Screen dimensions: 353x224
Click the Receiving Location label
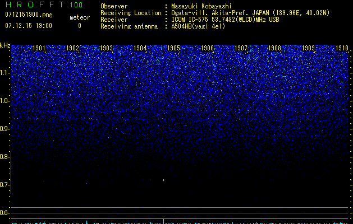pos(131,13)
